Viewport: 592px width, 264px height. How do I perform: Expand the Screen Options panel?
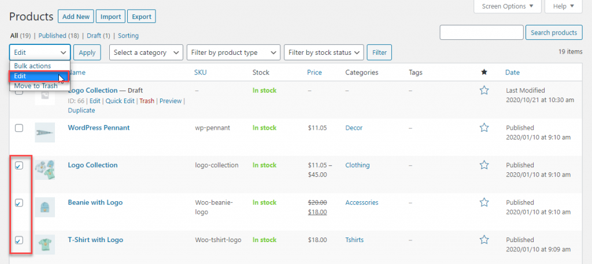click(x=507, y=6)
